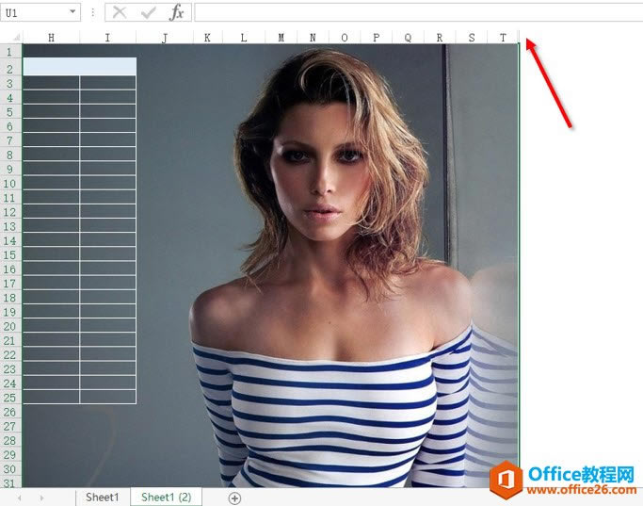This screenshot has width=643, height=506.
Task: Switch to the Sheet1 (2) tab
Action: click(166, 498)
